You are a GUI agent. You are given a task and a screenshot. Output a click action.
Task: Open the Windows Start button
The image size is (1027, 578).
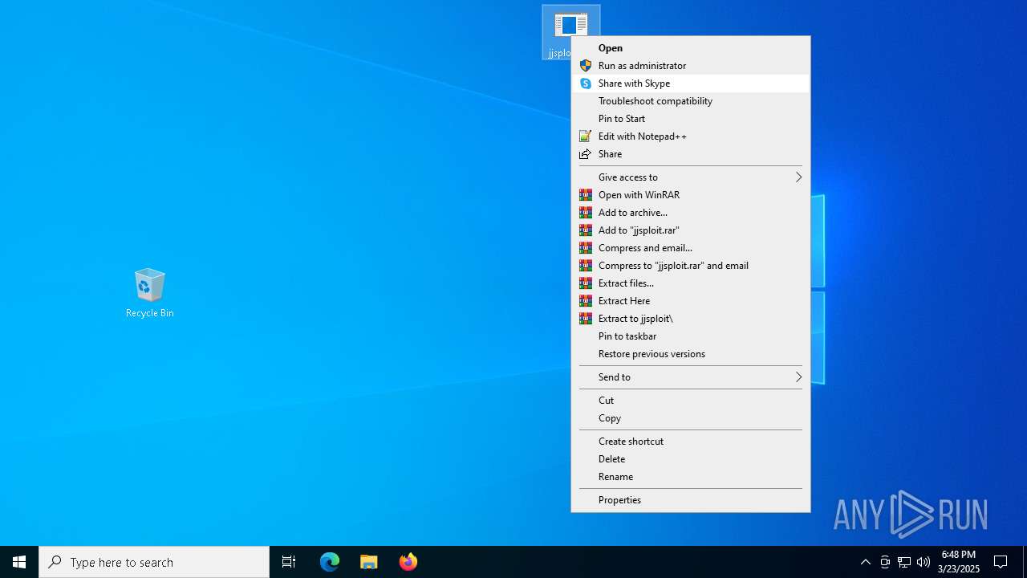pyautogui.click(x=19, y=562)
